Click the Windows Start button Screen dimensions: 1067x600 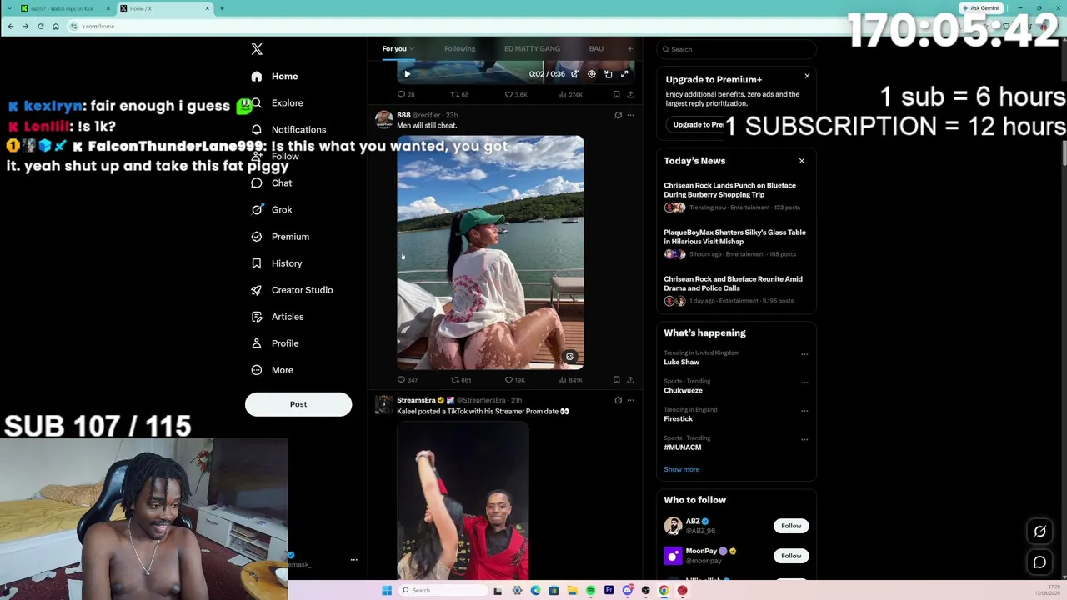[x=387, y=591]
